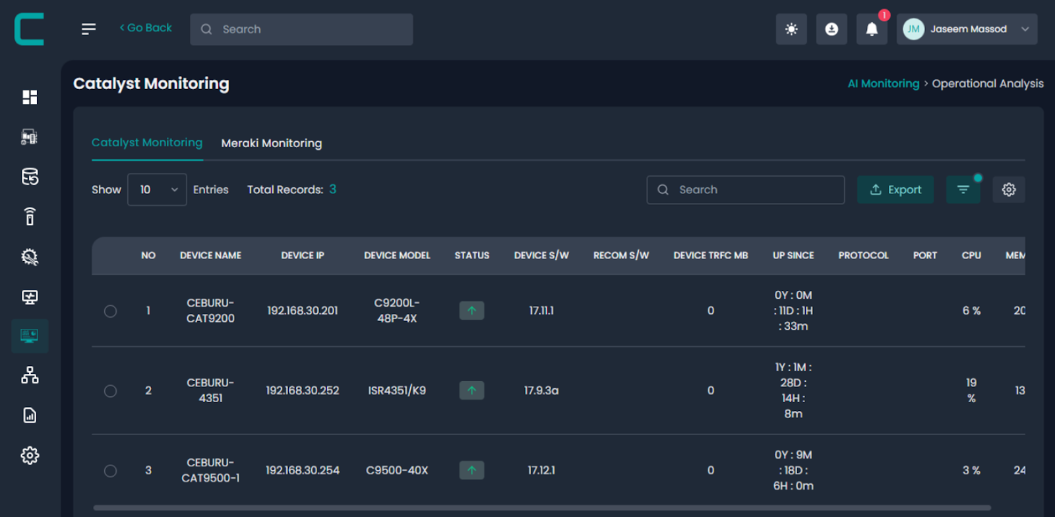The width and height of the screenshot is (1055, 517).
Task: Sort by DEVICE MODEL column header
Action: point(397,255)
